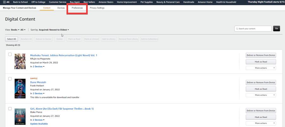Click the Dune Messiah cover thumbnail
Image resolution: width=285 pixels, height=127 pixels.
(x=20, y=88)
